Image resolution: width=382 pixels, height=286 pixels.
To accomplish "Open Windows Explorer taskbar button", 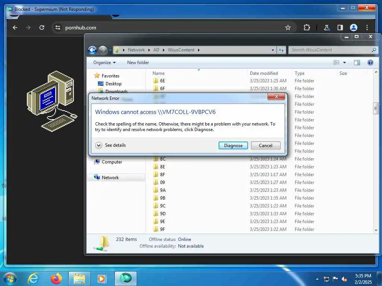I will click(x=79, y=279).
